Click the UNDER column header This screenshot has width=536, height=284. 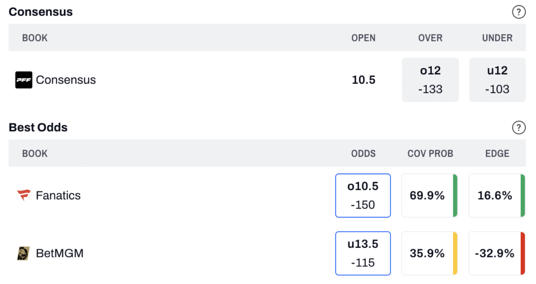497,38
